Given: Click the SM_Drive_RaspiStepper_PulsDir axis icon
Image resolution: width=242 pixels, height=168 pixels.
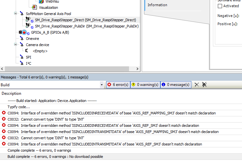Looking at the screenshot, I should (28, 26).
